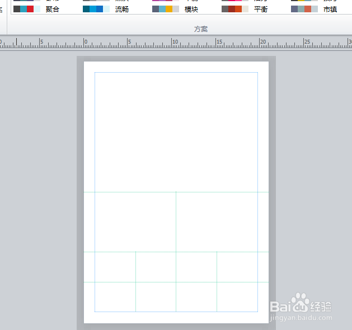Select the 平衡 color scheme
The height and width of the screenshot is (330, 352).
(x=245, y=9)
